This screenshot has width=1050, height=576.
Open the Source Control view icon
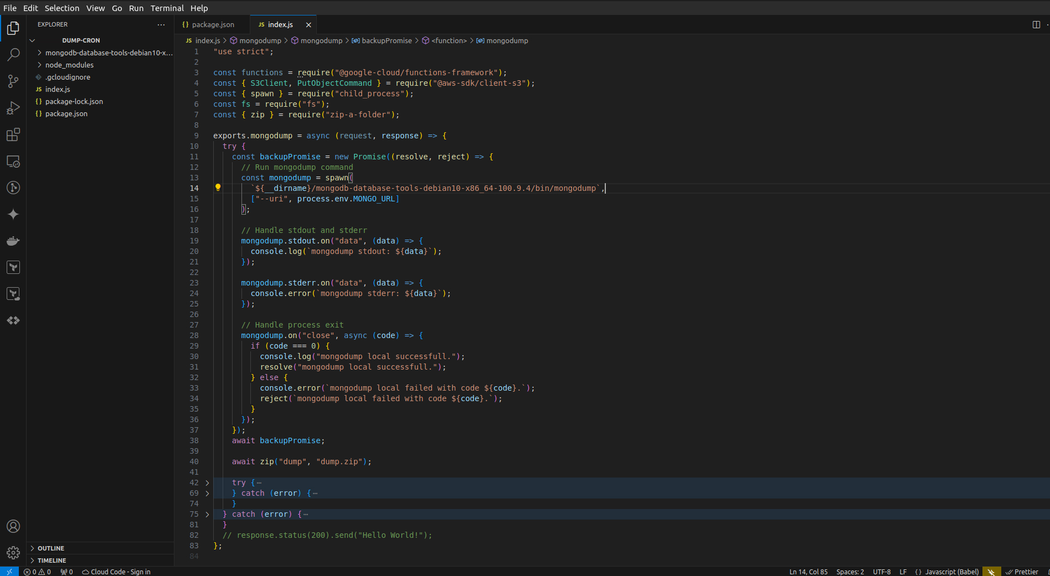(x=13, y=81)
